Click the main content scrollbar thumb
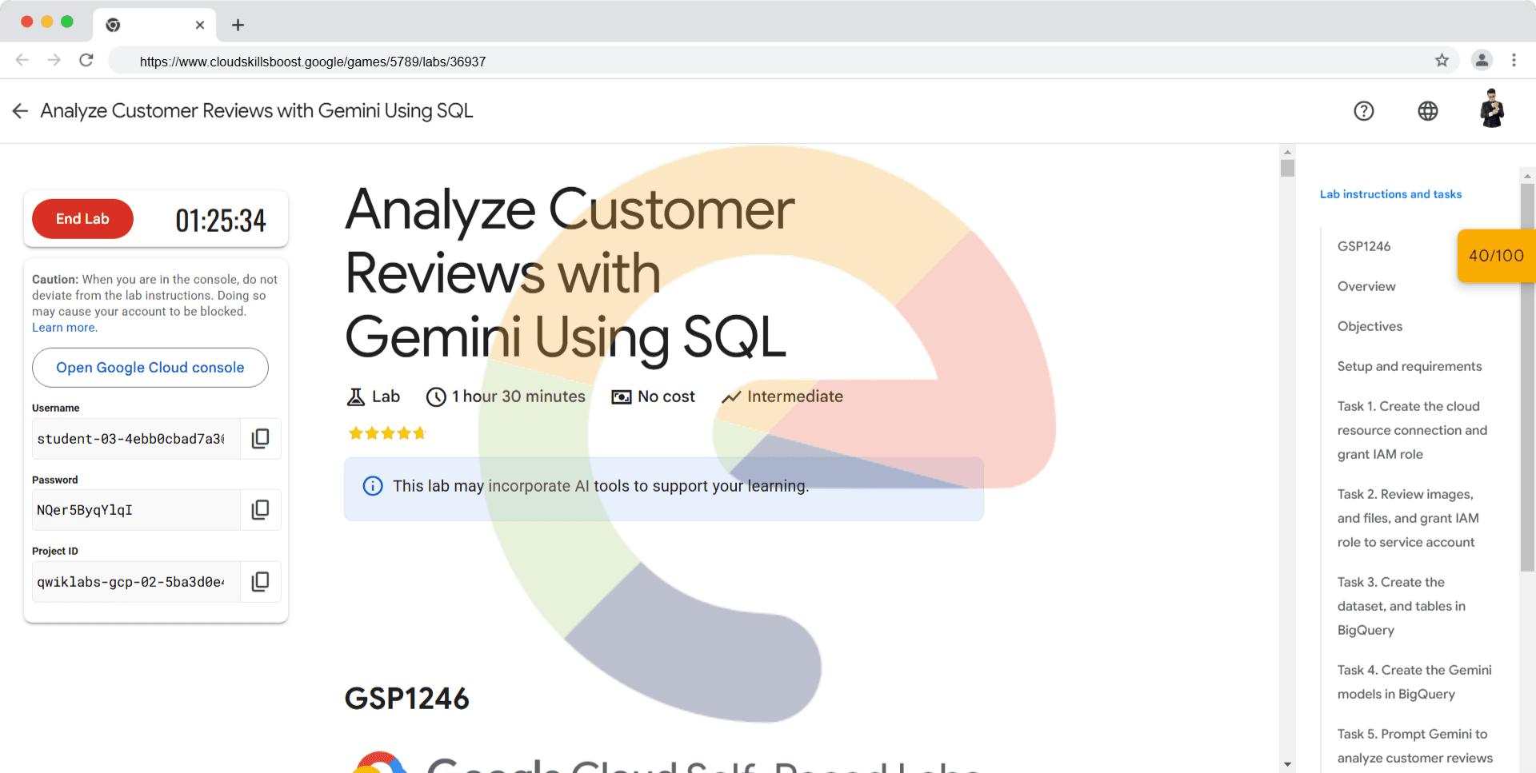The height and width of the screenshot is (773, 1536). [1287, 168]
